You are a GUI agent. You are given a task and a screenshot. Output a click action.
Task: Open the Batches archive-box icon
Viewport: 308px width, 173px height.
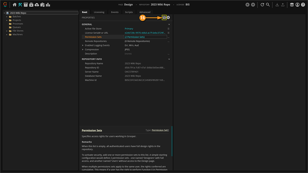point(26,5)
